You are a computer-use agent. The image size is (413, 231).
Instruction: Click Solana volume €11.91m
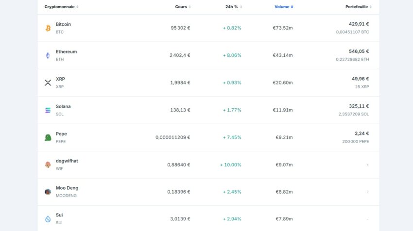(283, 110)
